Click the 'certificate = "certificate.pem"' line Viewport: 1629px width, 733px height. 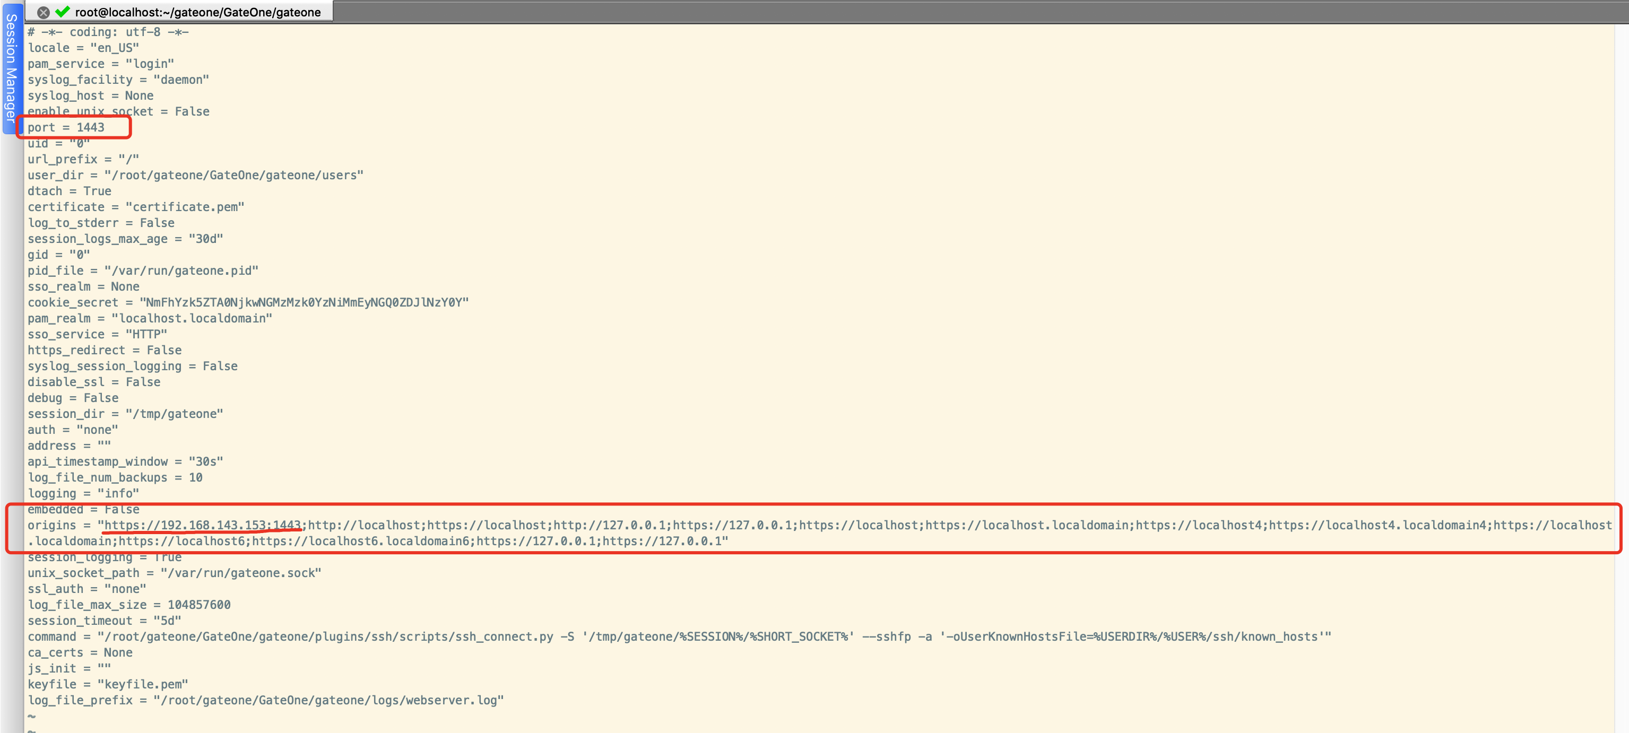tap(136, 207)
